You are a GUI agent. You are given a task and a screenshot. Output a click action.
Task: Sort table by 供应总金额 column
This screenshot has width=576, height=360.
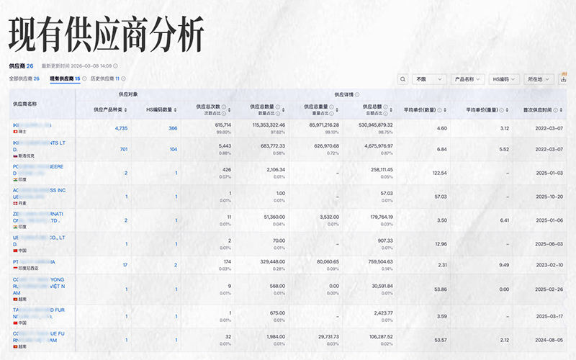click(x=392, y=109)
